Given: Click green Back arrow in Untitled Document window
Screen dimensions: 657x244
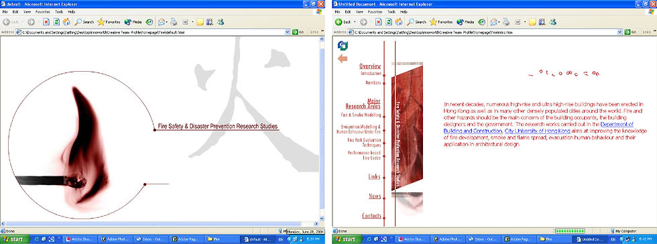Looking at the screenshot, I should pos(339,22).
